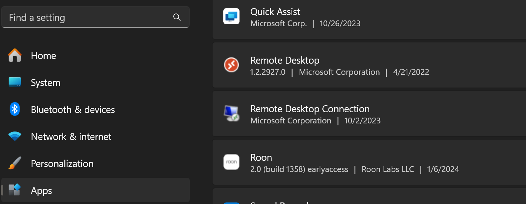Click the Roon app title text
This screenshot has height=204, width=526.
point(261,157)
